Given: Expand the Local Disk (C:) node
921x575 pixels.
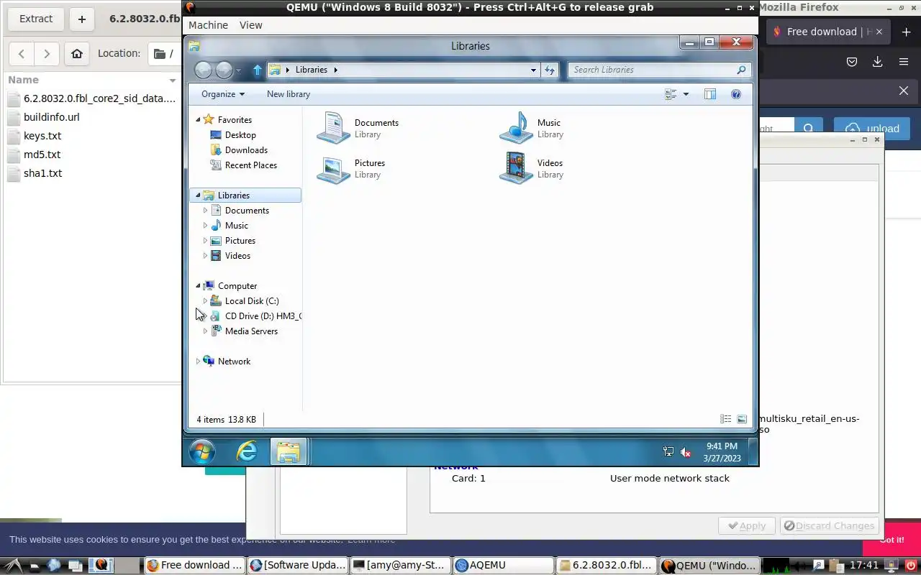Looking at the screenshot, I should pos(205,300).
